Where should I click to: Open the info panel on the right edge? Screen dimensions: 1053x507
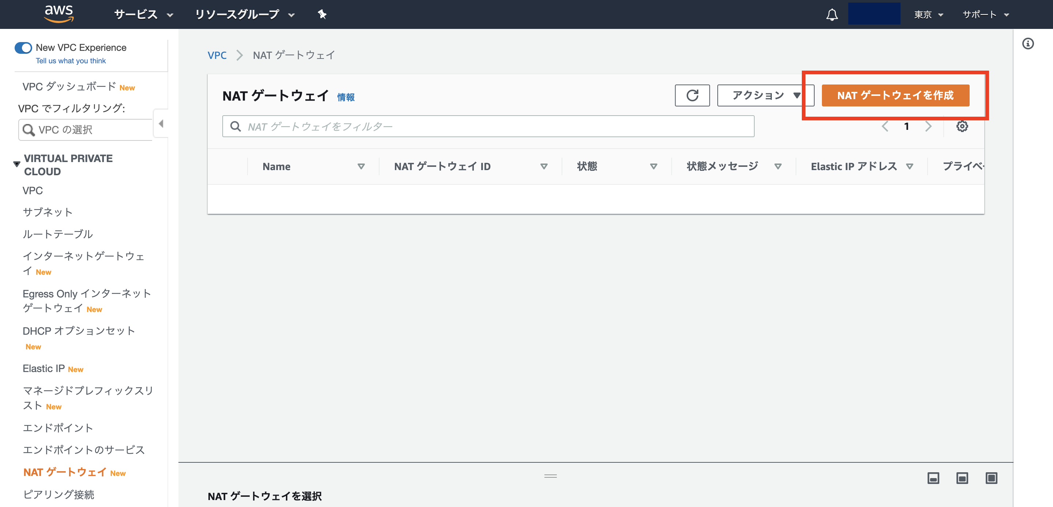coord(1029,44)
